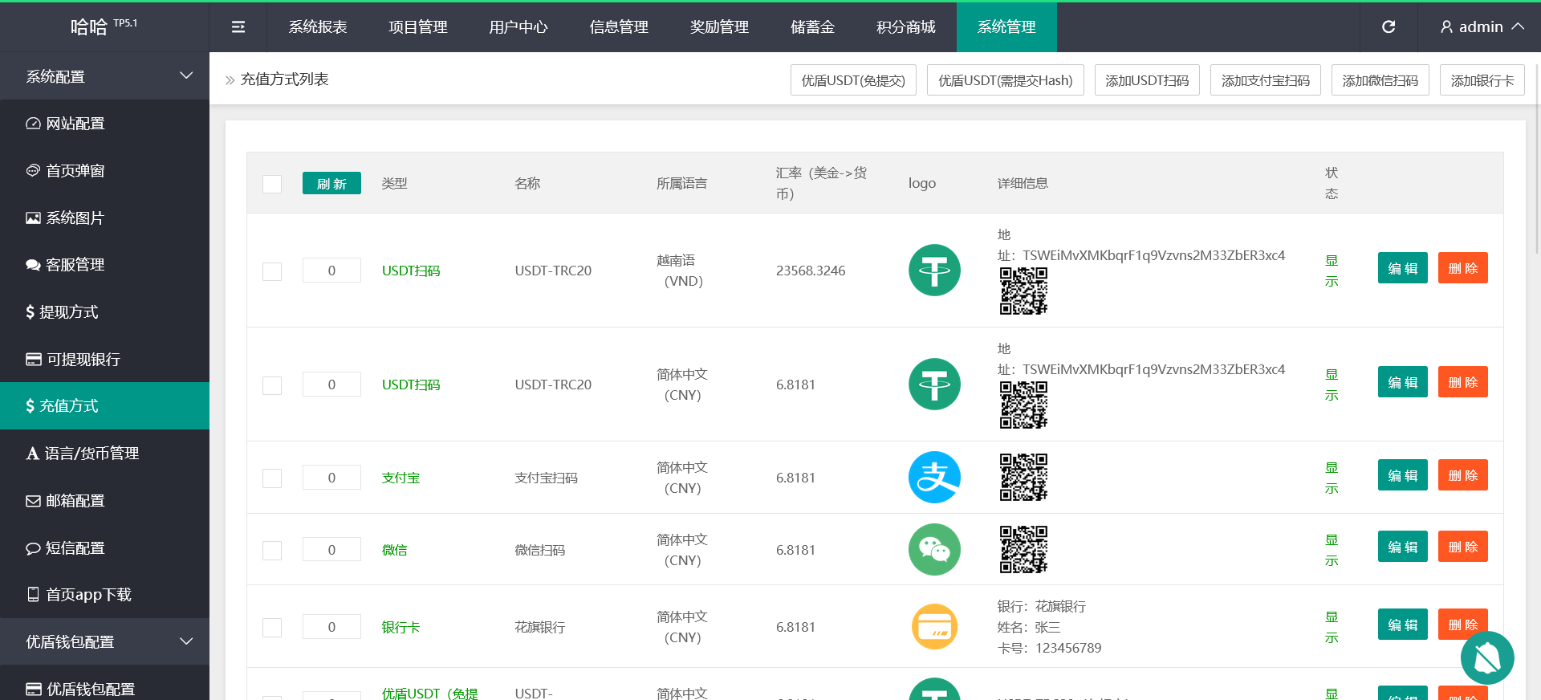Click the refresh icon in top bar
Image resolution: width=1541 pixels, height=700 pixels.
[1389, 27]
